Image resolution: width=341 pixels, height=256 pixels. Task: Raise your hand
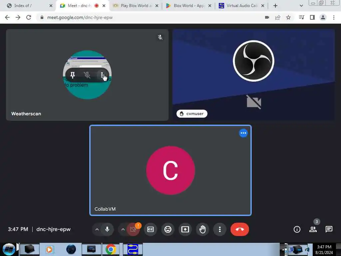(x=202, y=229)
